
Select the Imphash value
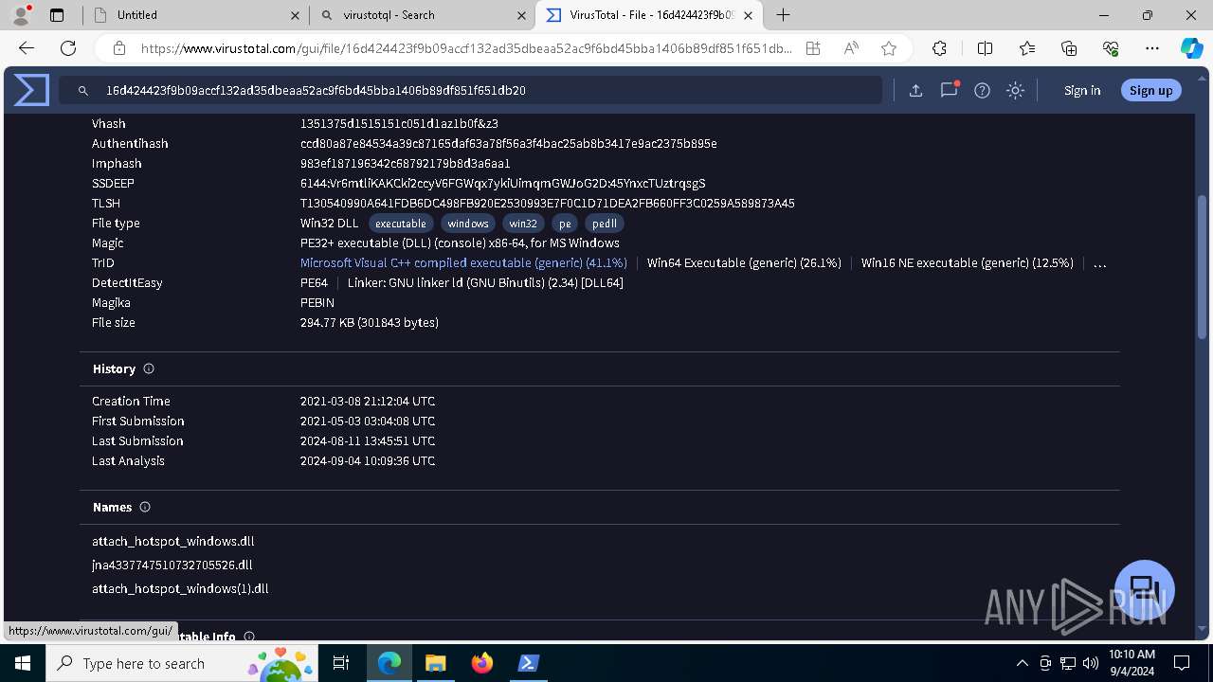coord(406,164)
